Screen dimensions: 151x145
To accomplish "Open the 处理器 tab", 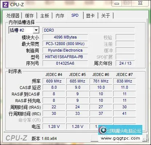I will click(x=13, y=16).
